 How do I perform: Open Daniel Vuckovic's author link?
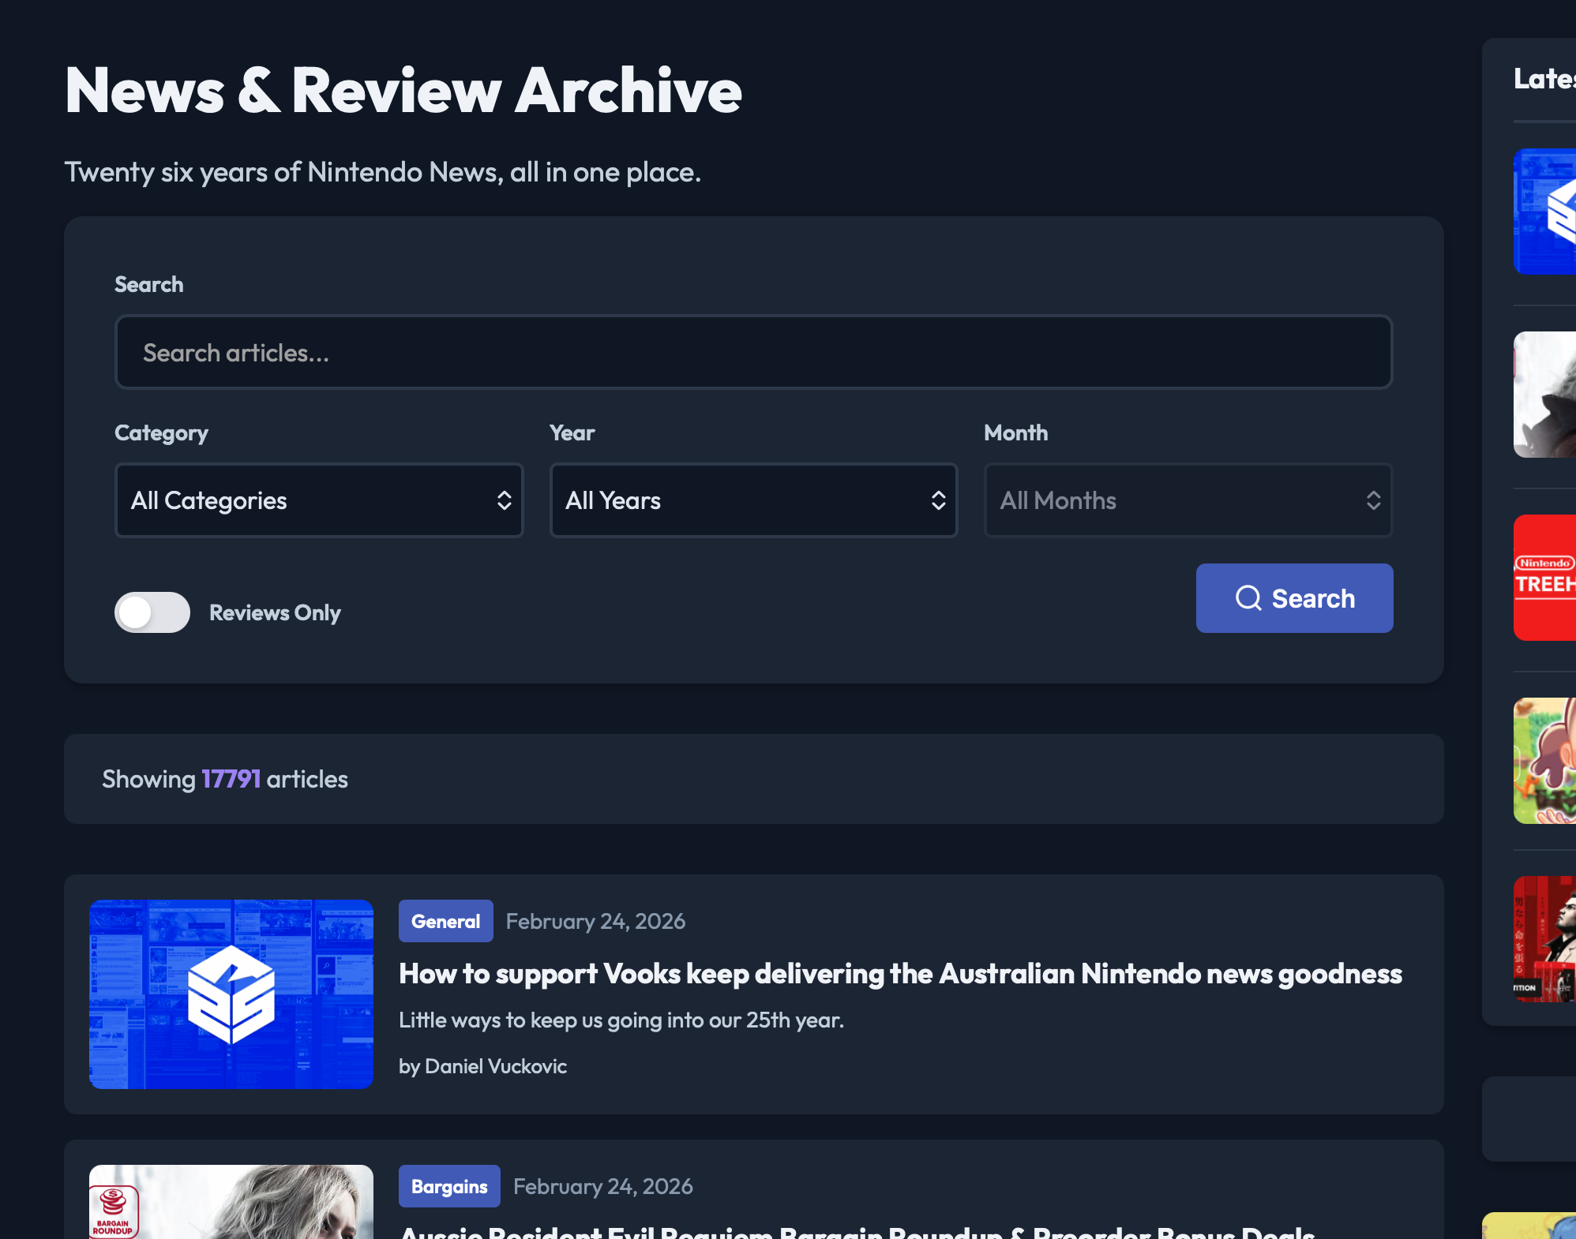(x=495, y=1066)
